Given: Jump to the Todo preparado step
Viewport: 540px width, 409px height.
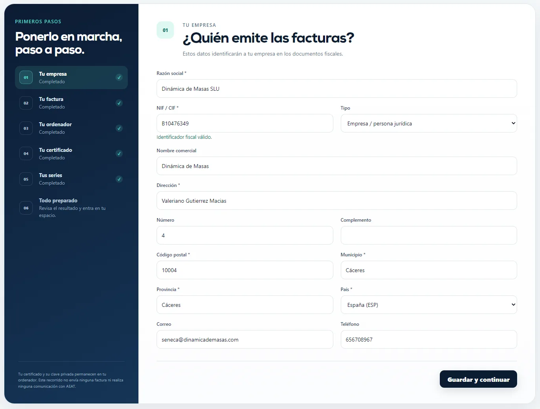Looking at the screenshot, I should (x=71, y=208).
